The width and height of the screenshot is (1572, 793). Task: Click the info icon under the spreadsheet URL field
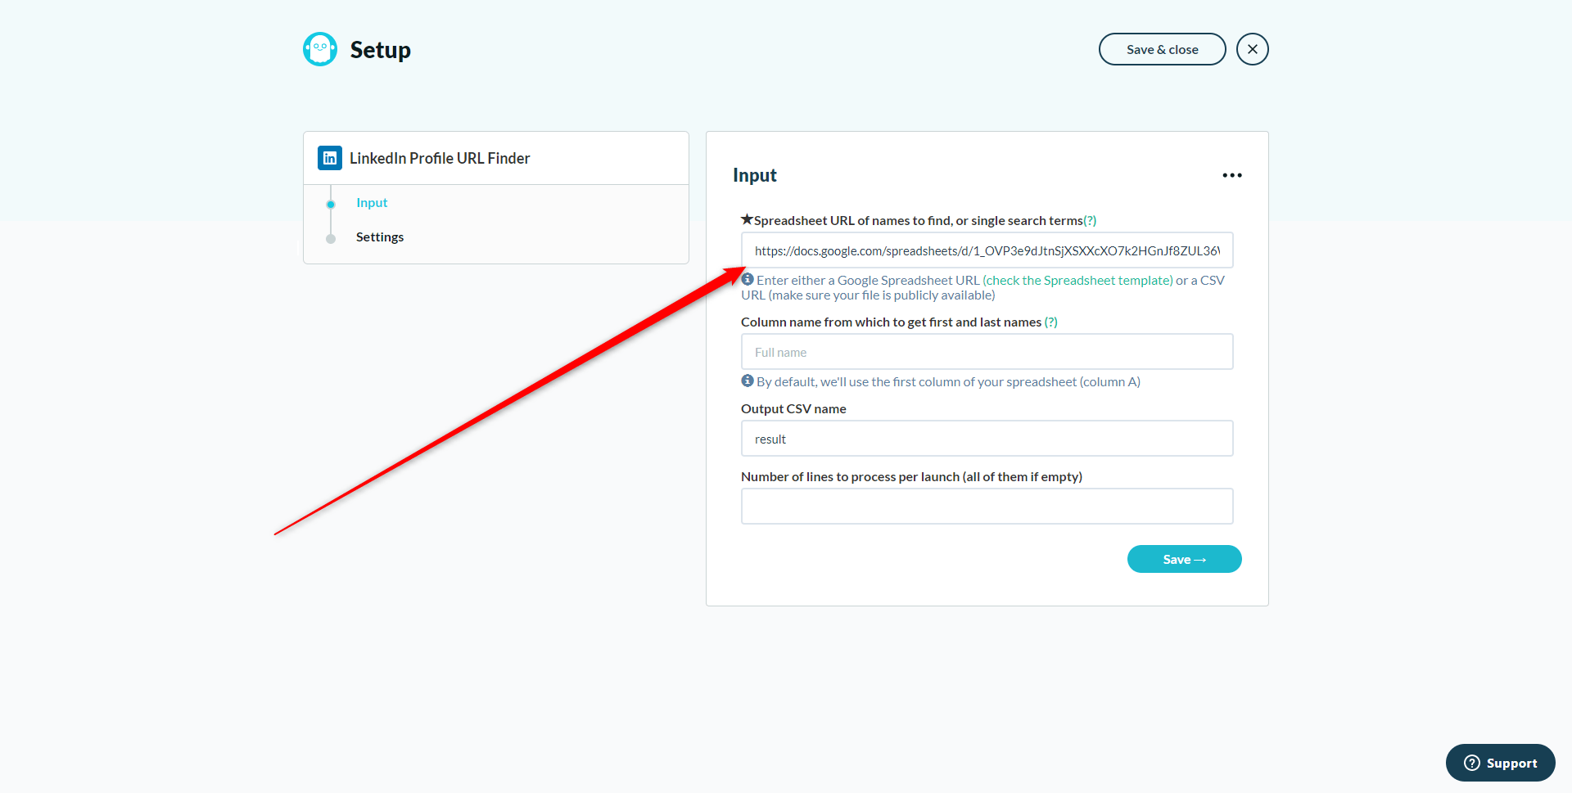pos(748,279)
